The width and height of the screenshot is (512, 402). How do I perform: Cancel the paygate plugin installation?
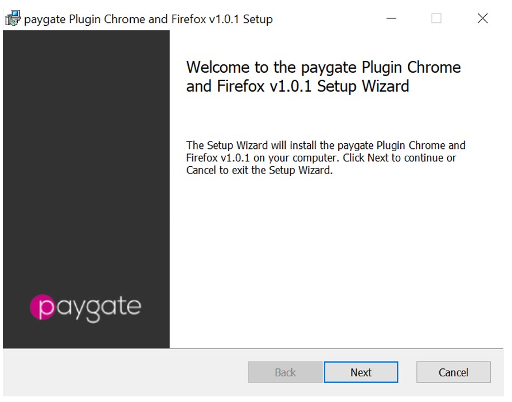(x=453, y=372)
